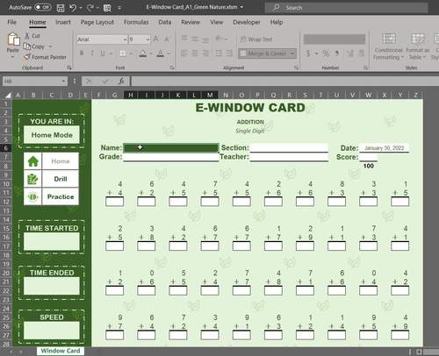The image size is (439, 356).
Task: Open the Customize Quick Access Toolbar menu
Action: 119,8
